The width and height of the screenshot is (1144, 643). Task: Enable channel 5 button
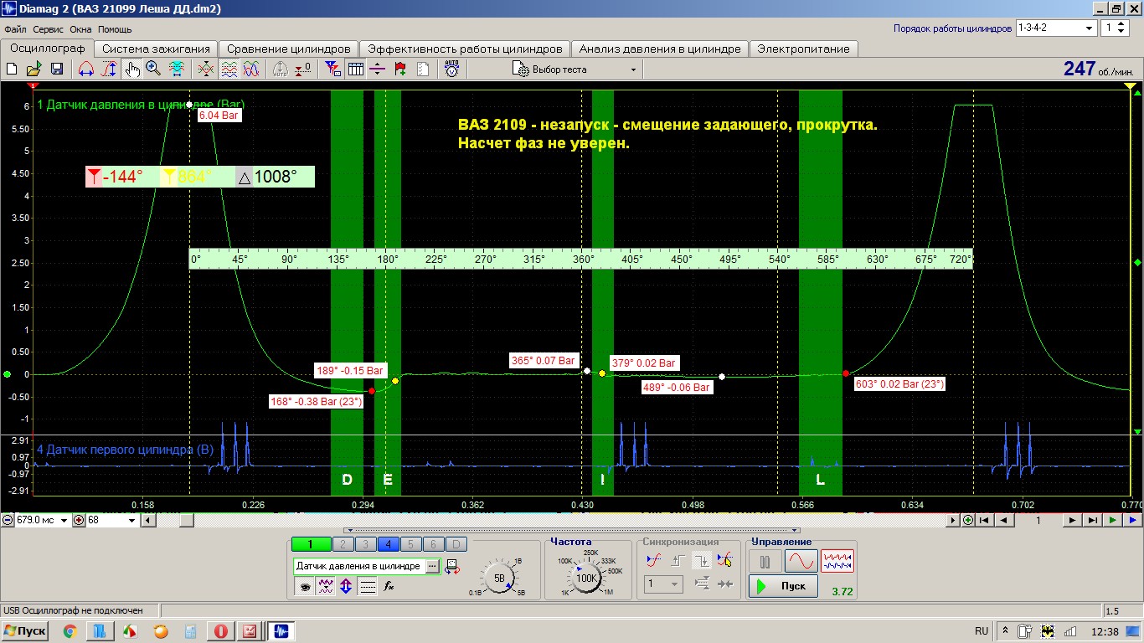(x=410, y=544)
